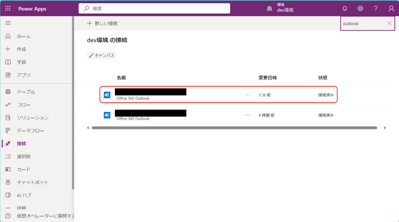399x222 pixels.
Task: Open 作成 in the sidebar
Action: tap(22, 49)
